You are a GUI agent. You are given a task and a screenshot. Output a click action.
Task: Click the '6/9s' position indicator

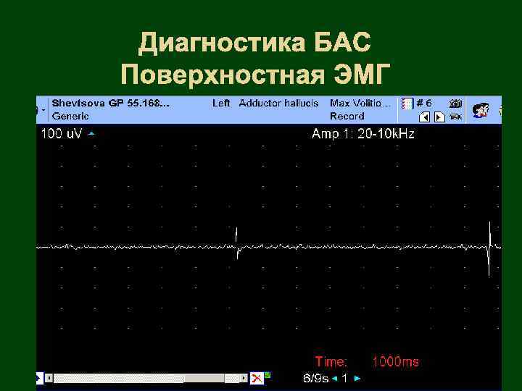click(x=315, y=379)
